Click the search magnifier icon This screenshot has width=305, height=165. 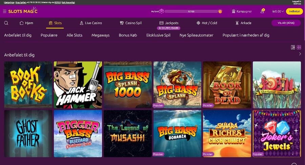[x=6, y=23]
